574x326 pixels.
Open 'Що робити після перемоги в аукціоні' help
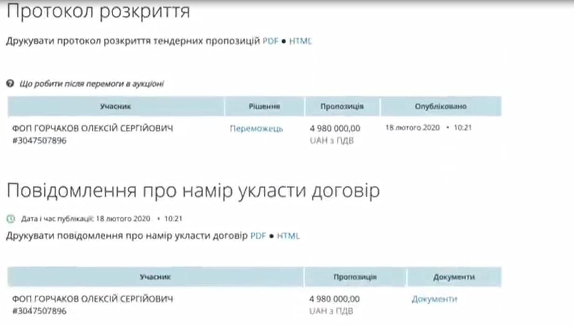click(x=91, y=84)
